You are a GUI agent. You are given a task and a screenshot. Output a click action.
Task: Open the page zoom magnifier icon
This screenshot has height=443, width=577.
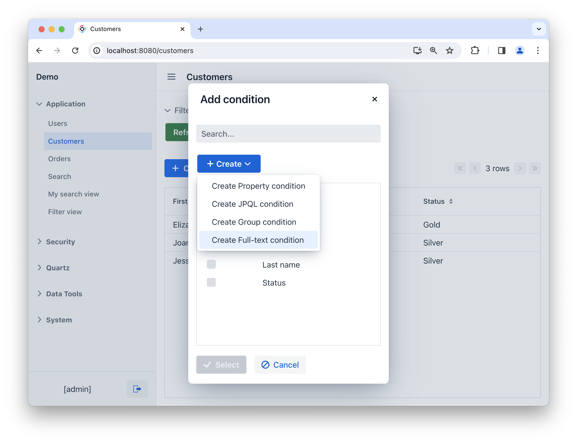433,51
